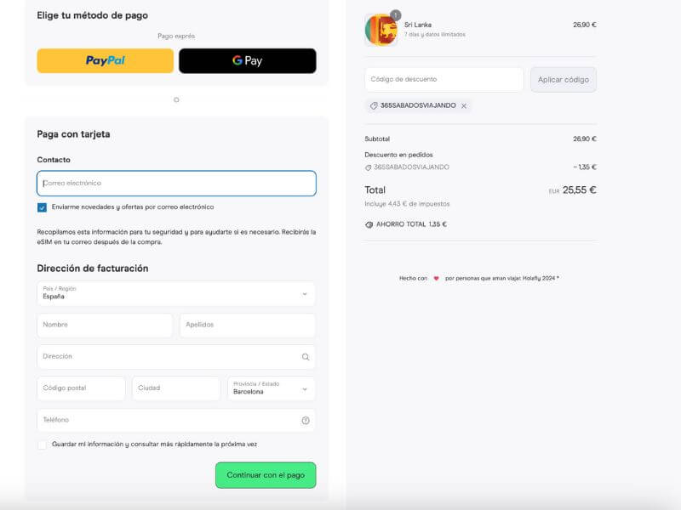Viewport: 681px width, 510px height.
Task: Click the Sri Lanka flag thumbnail
Action: pos(381,30)
